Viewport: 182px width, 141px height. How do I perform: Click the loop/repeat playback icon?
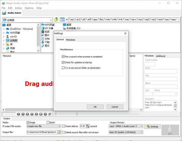click(50, 114)
